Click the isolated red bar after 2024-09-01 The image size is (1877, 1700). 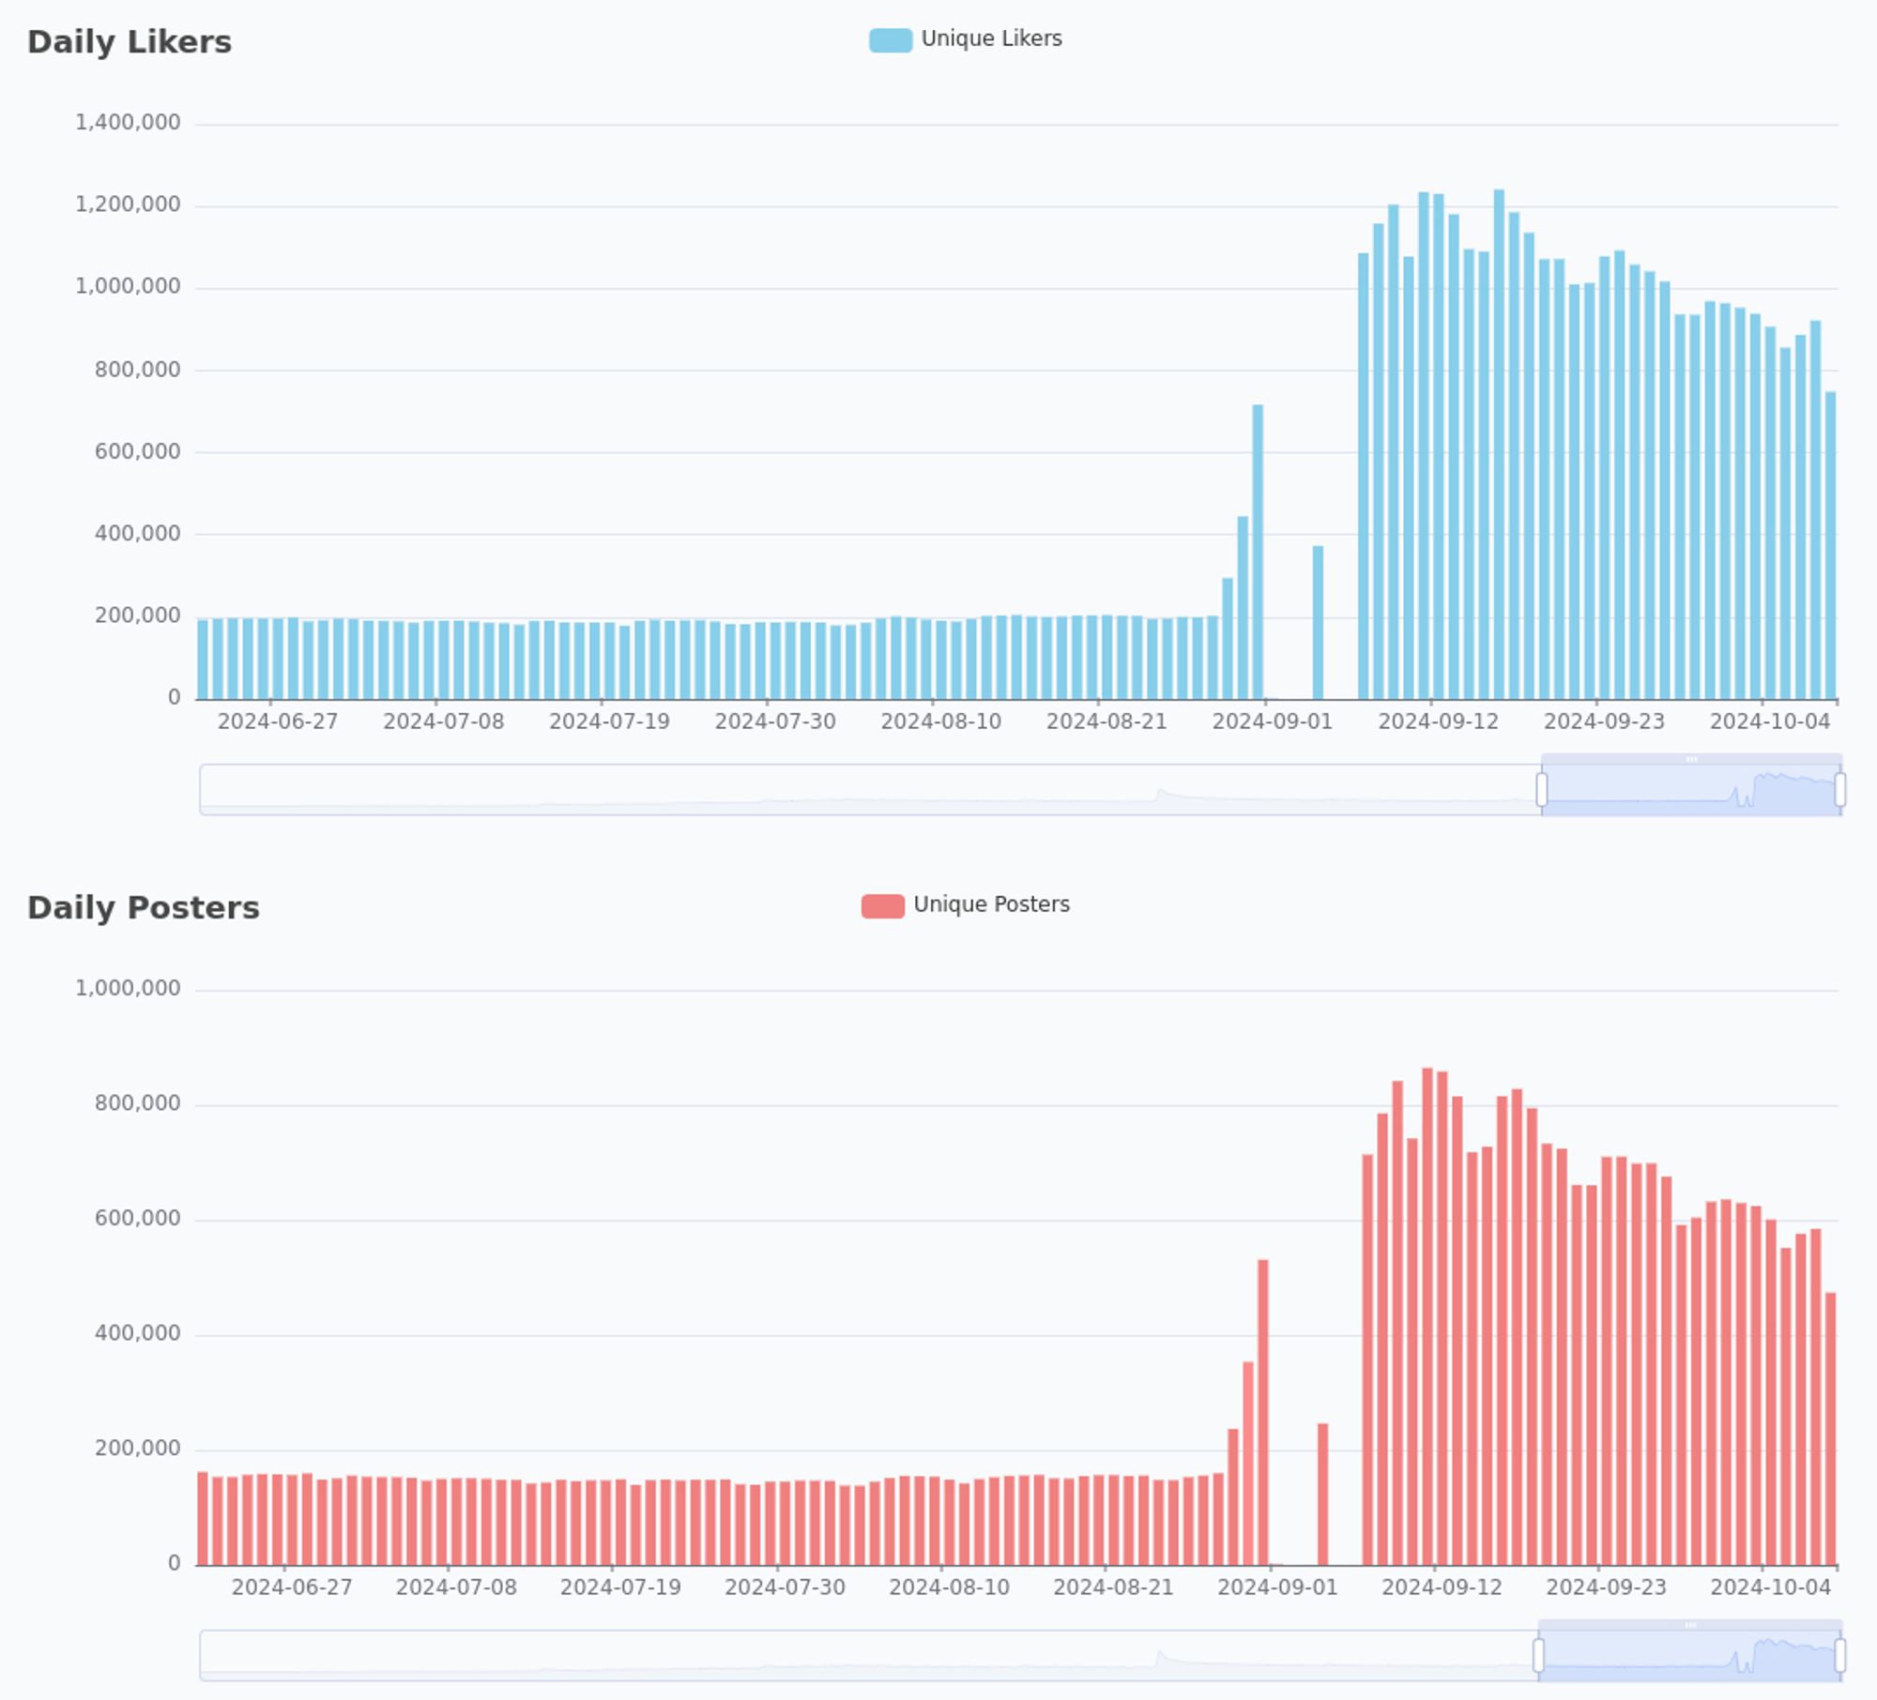point(1322,1495)
